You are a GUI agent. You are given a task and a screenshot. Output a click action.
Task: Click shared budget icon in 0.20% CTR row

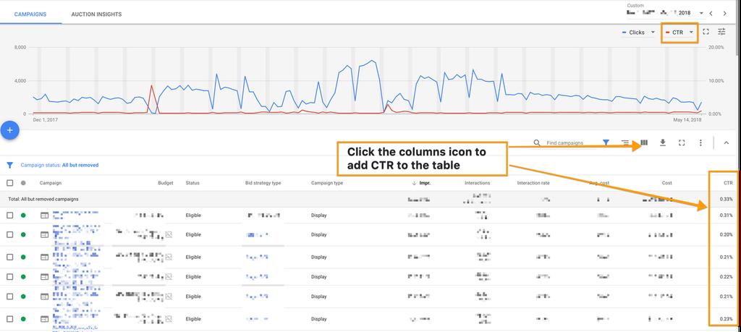169,234
